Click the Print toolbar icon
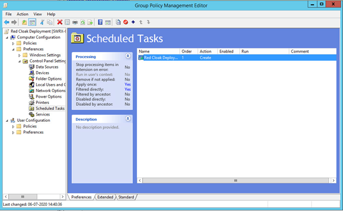This screenshot has width=343, height=211. coord(75,22)
